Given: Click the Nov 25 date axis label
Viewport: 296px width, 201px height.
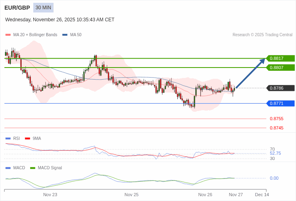Looking at the screenshot, I should point(132,195).
